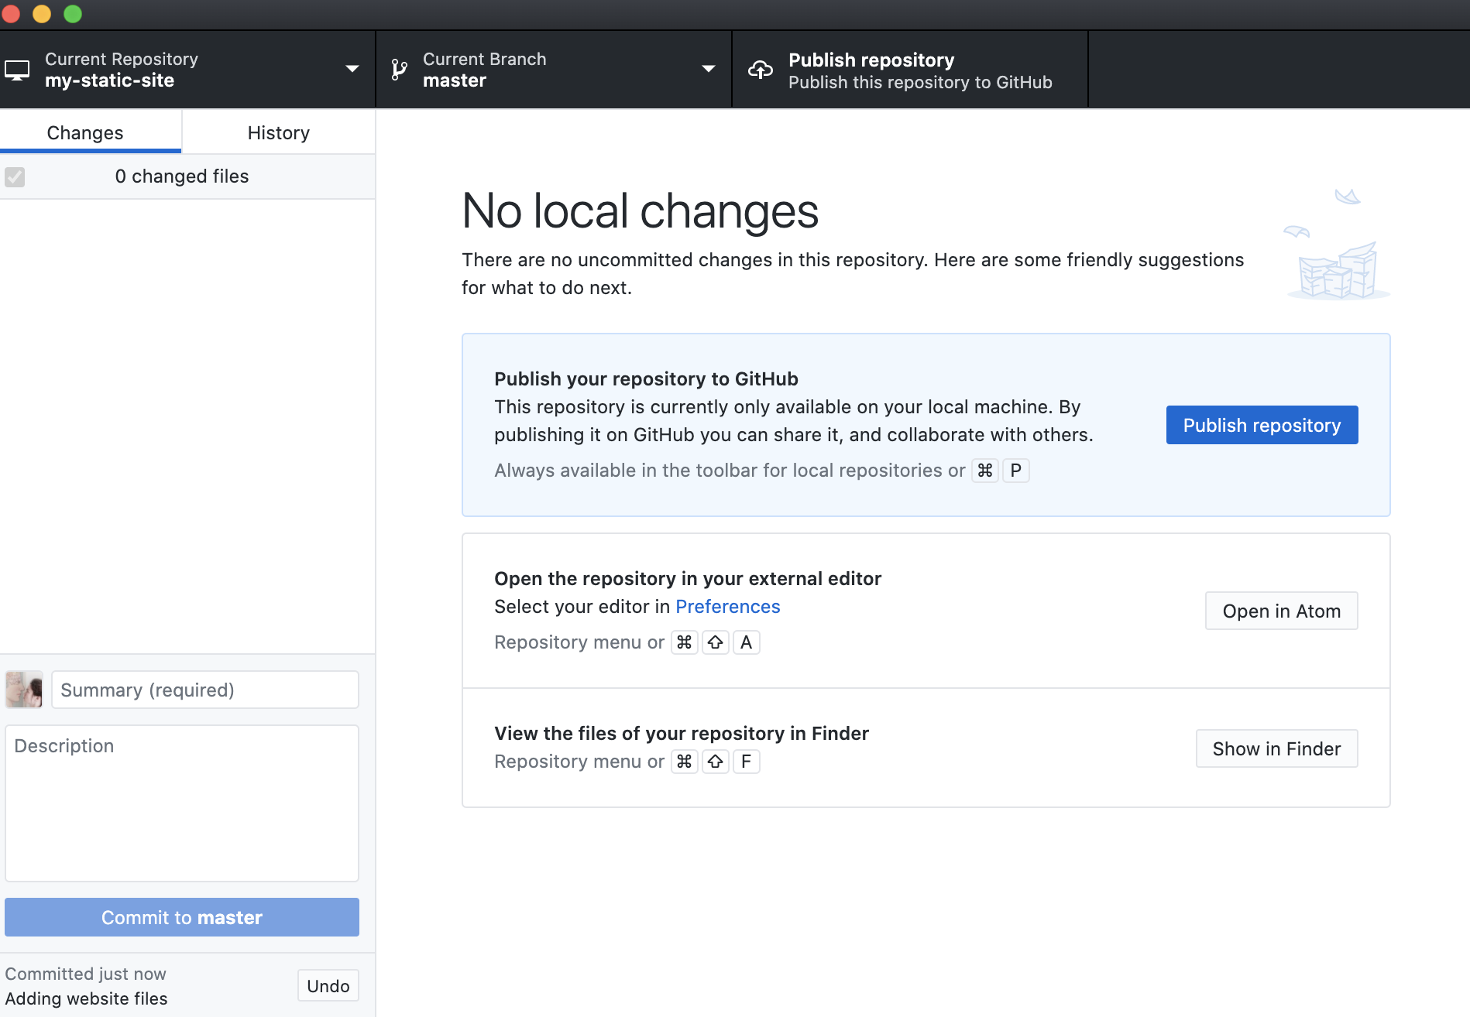1470x1017 pixels.
Task: Click the yellow minimize window button
Action: [x=42, y=13]
